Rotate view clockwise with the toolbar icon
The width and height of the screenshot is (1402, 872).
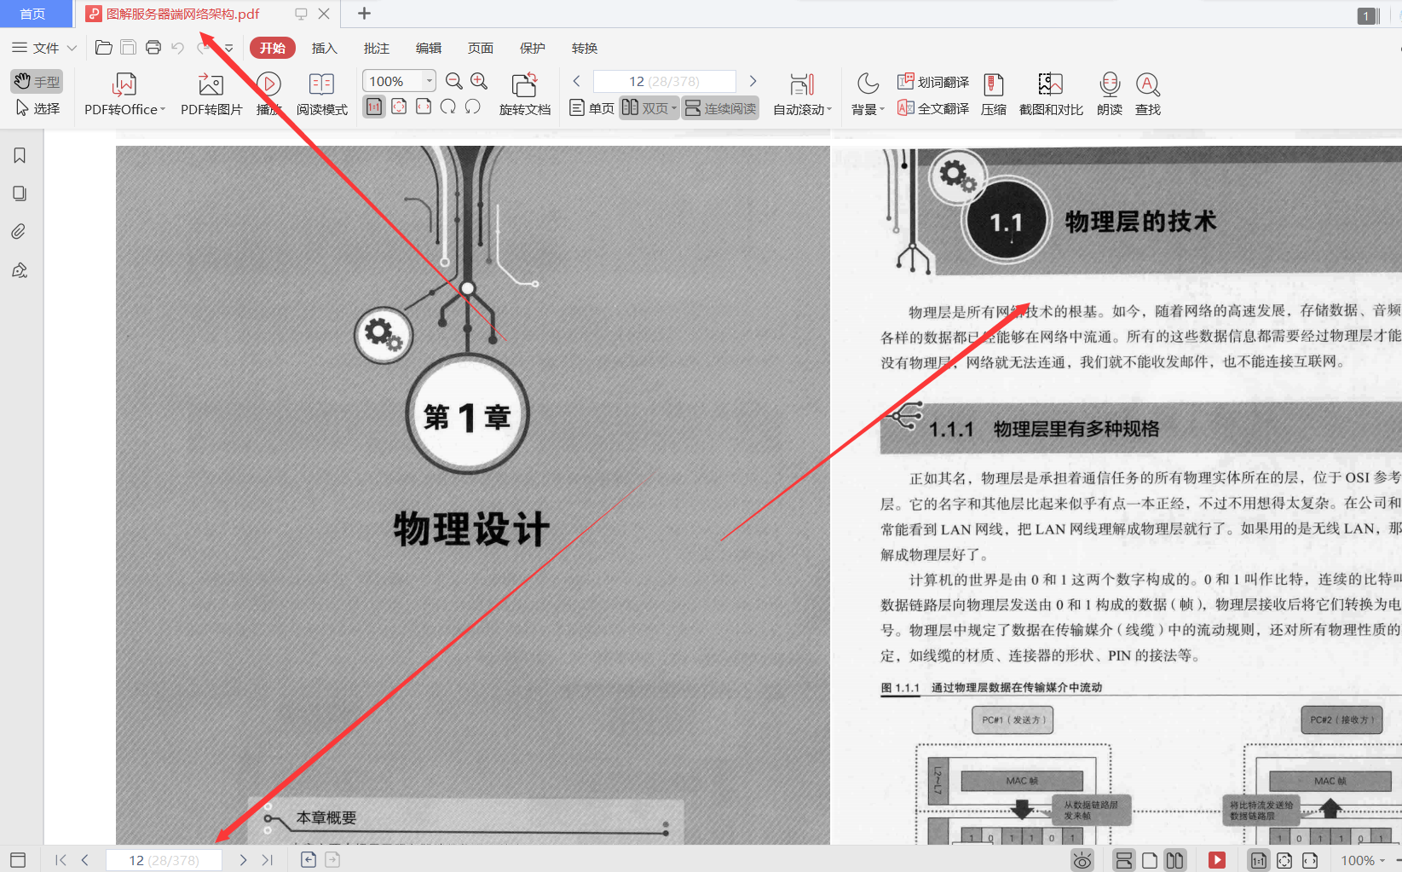pyautogui.click(x=448, y=107)
